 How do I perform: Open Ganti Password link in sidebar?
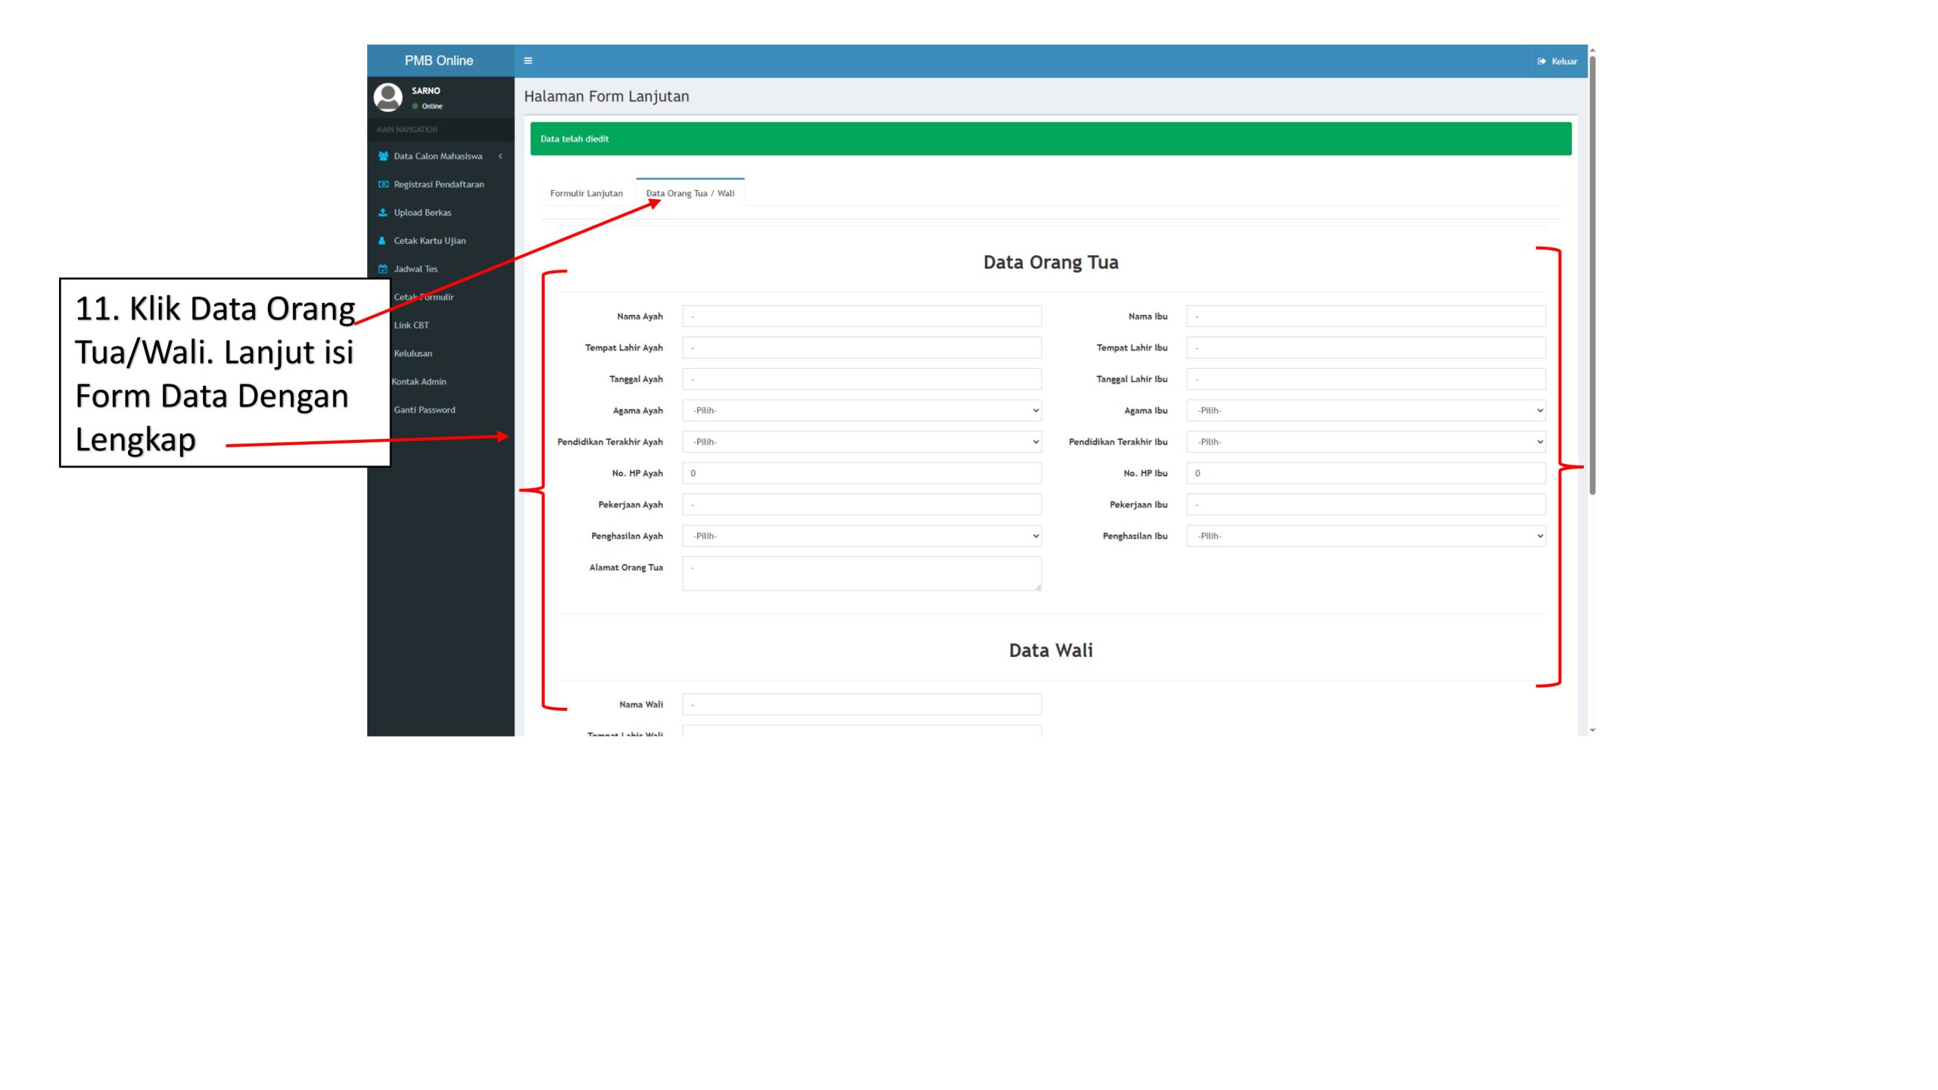[x=424, y=410]
